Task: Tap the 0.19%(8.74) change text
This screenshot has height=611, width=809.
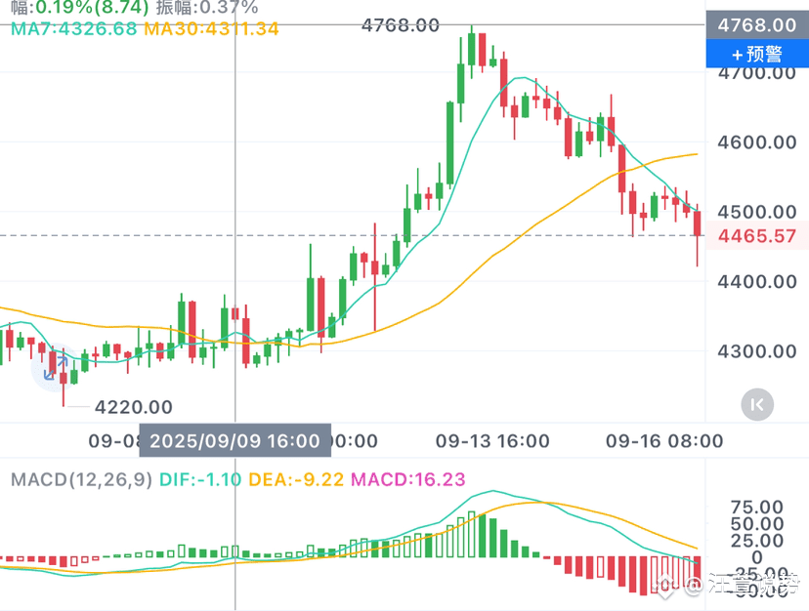Action: 92,7
